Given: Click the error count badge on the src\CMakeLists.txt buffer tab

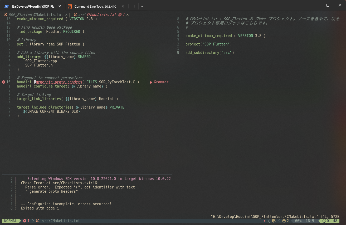Looking at the screenshot, I should [x=122, y=15].
